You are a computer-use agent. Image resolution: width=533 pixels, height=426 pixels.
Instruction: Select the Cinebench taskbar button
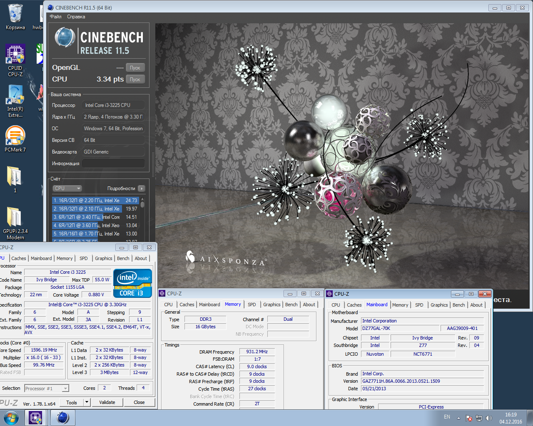[x=62, y=418]
